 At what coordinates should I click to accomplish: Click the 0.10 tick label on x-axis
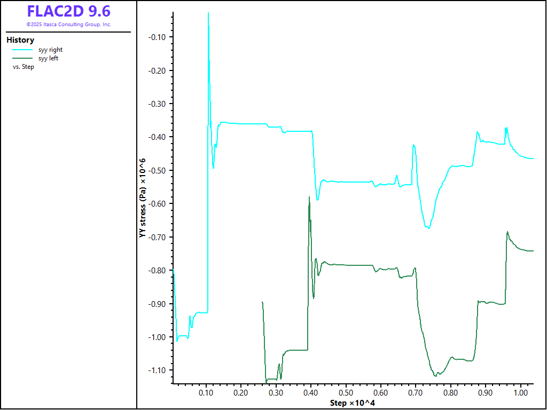206,392
